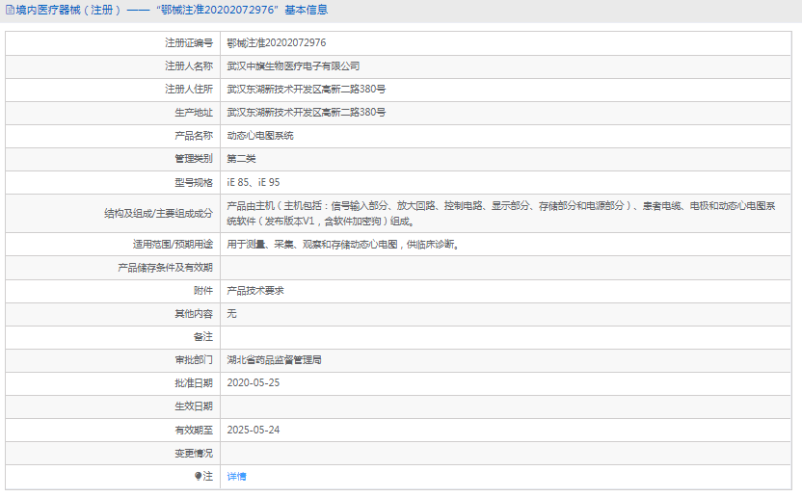Image resolution: width=802 pixels, height=497 pixels.
Task: Click management category value 第二类
Action: coord(241,159)
